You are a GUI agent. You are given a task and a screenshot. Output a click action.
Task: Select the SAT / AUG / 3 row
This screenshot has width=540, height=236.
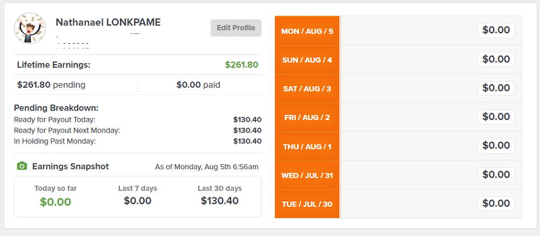[x=398, y=88]
